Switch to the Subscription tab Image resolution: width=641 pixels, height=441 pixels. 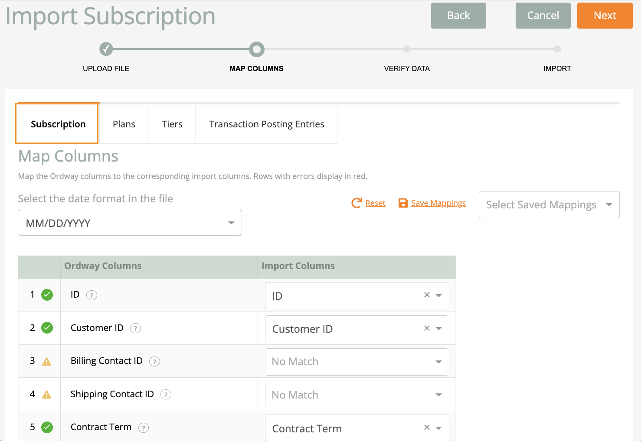57,123
